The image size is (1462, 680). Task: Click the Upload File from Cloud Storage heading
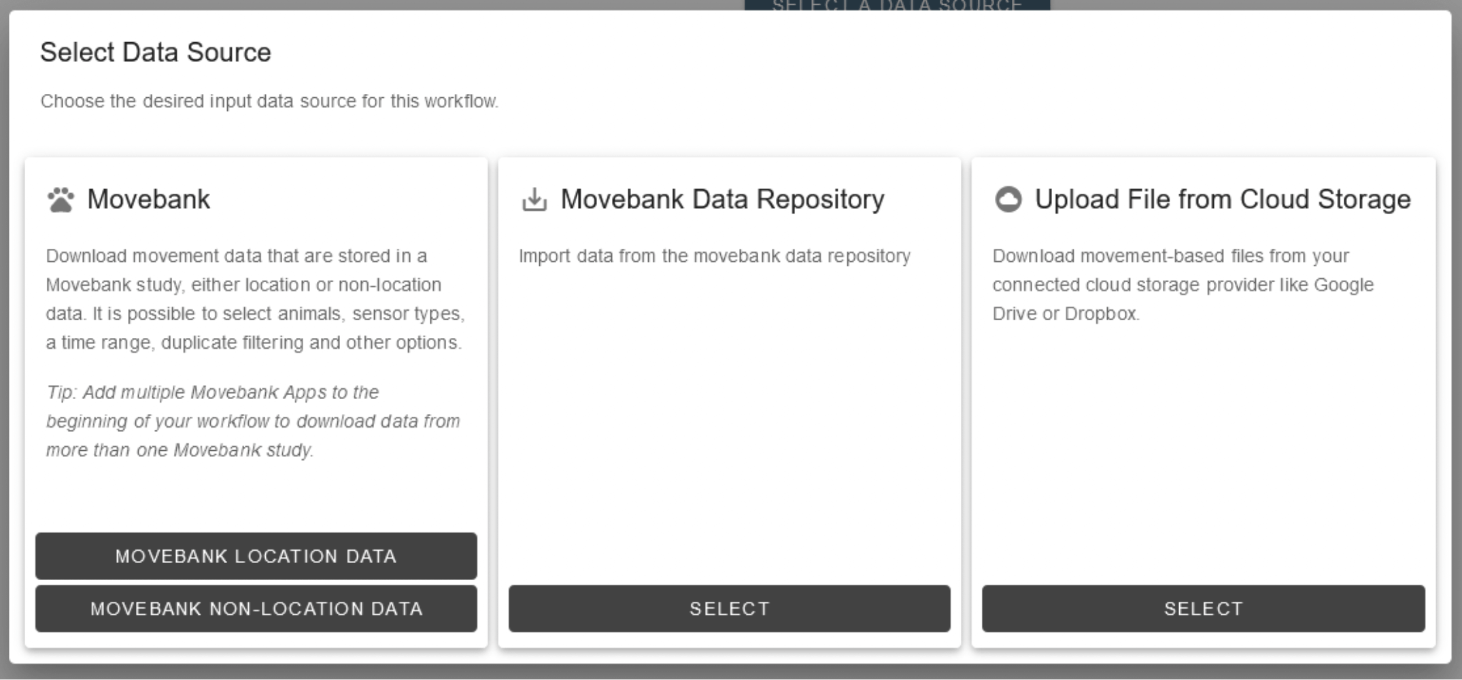[x=1223, y=200]
